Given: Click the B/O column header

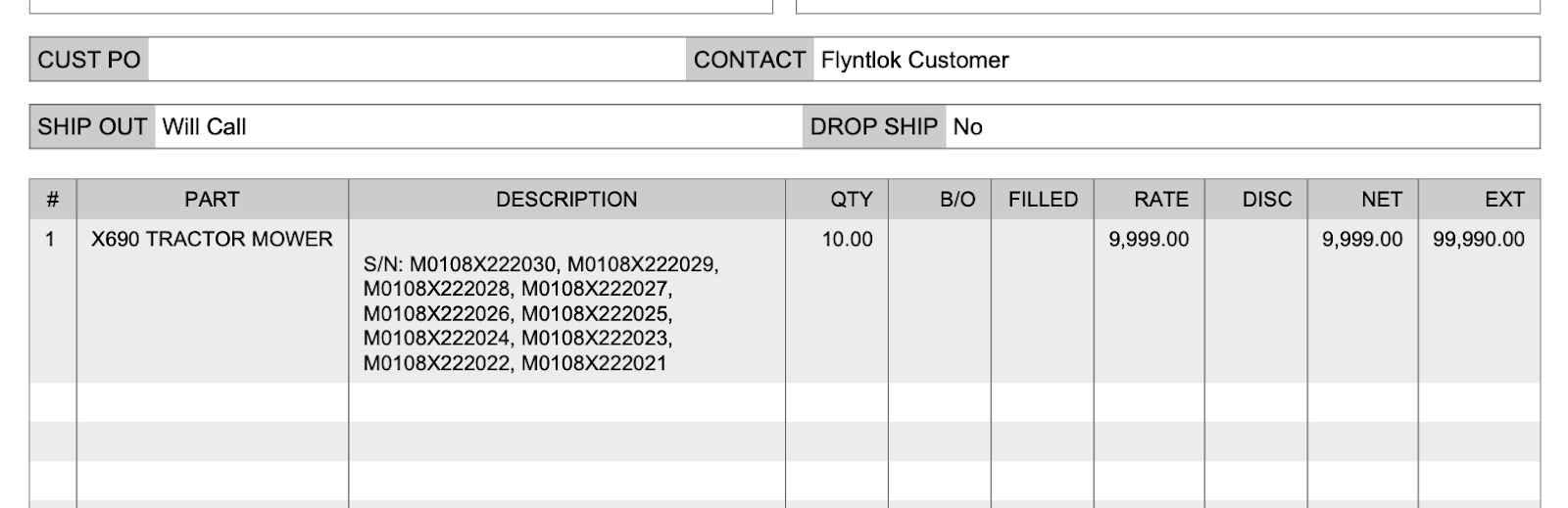Looking at the screenshot, I should click(x=940, y=200).
